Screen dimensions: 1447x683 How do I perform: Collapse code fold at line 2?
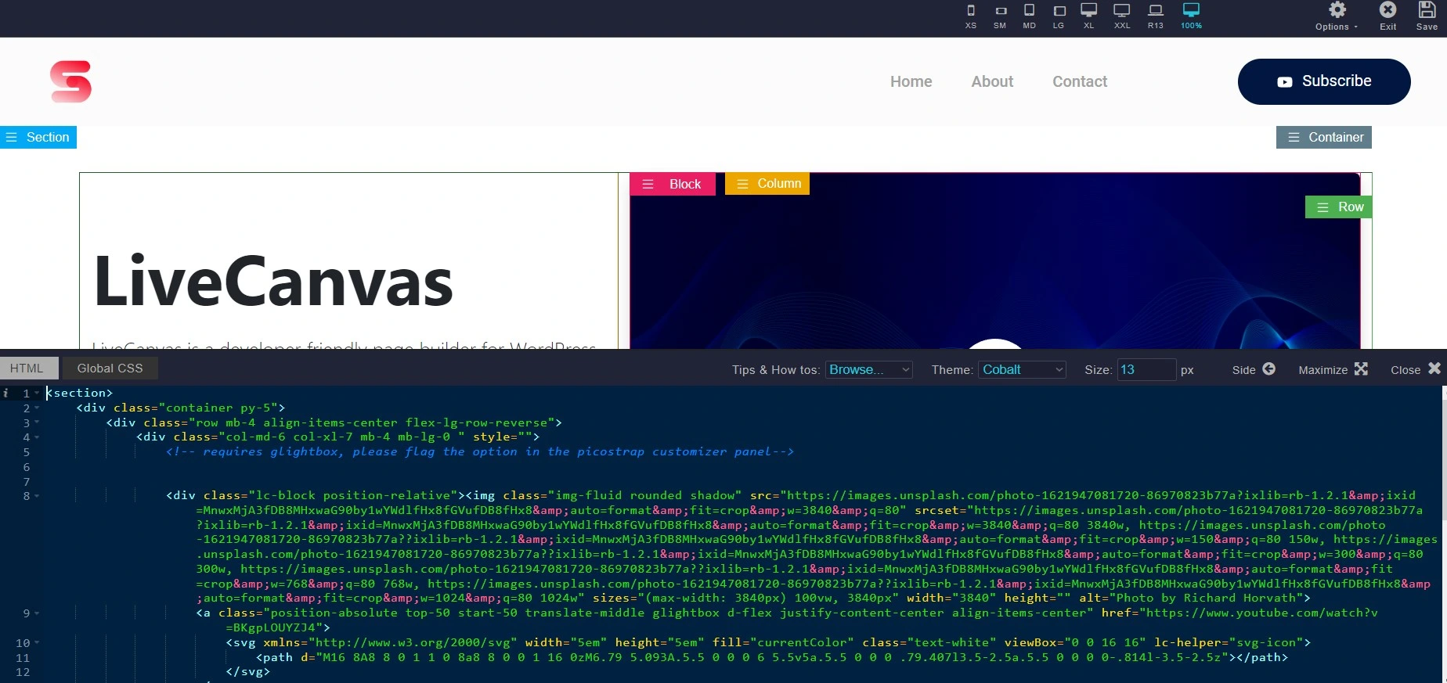click(37, 408)
